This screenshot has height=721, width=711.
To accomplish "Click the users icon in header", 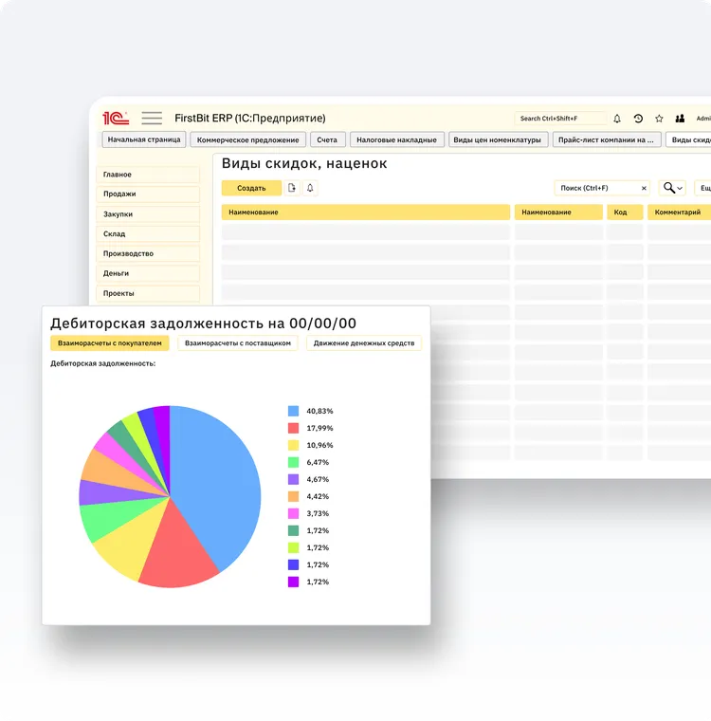I will point(680,119).
